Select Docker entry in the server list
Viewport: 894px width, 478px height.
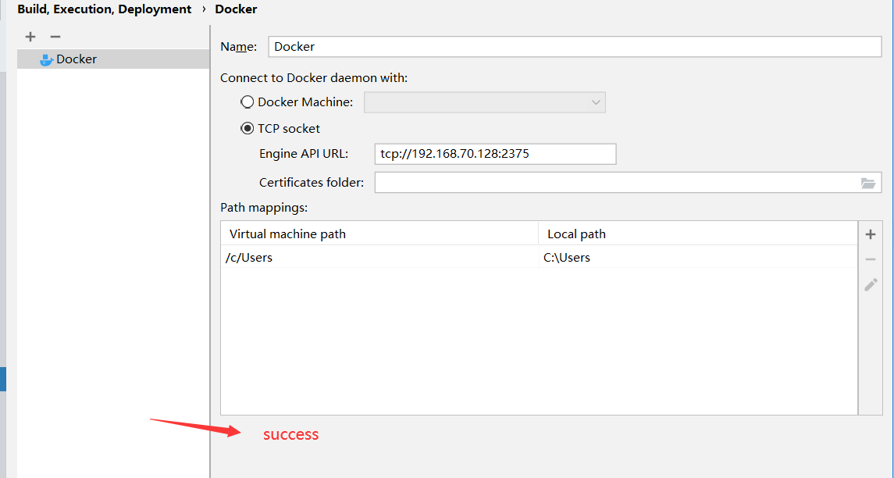pos(77,59)
